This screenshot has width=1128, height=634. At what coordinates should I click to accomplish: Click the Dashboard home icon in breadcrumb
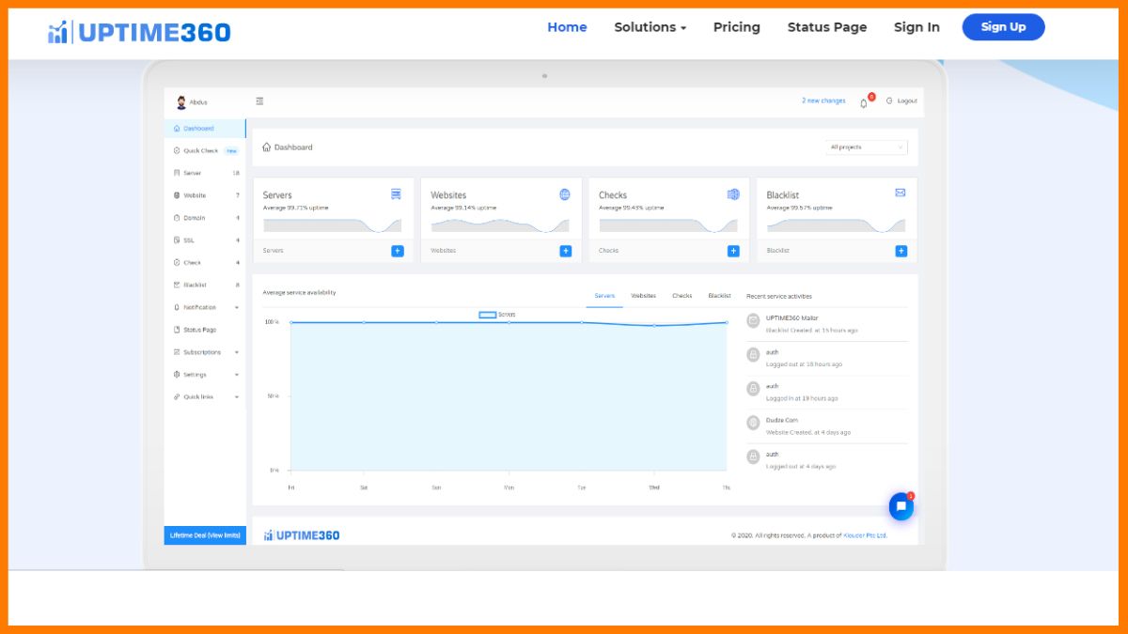267,147
